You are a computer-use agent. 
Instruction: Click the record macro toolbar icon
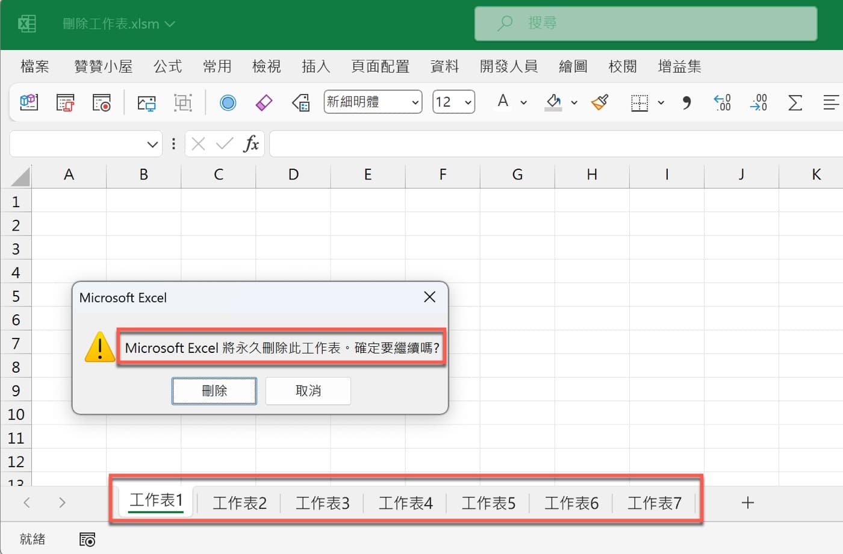(101, 102)
